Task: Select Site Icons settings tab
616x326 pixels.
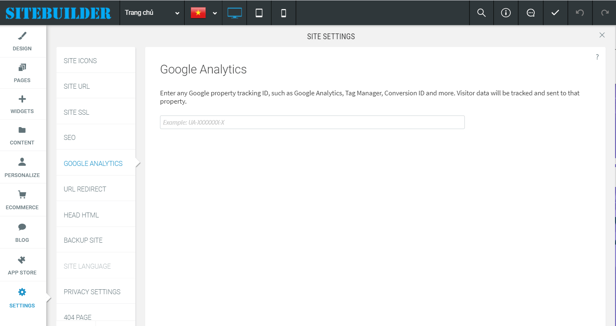Action: click(x=96, y=61)
